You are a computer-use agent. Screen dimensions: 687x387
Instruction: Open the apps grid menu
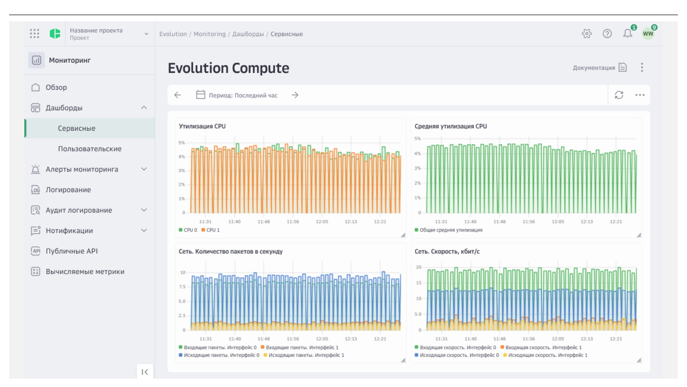click(35, 33)
